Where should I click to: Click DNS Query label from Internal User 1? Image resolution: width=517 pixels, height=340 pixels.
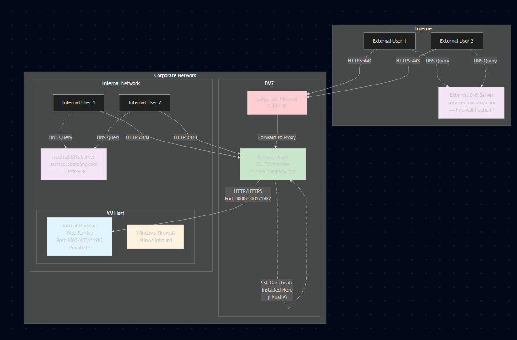(x=61, y=137)
